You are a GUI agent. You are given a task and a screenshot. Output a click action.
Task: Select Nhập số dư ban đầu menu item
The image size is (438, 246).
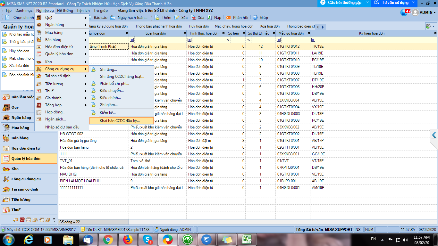point(62,127)
